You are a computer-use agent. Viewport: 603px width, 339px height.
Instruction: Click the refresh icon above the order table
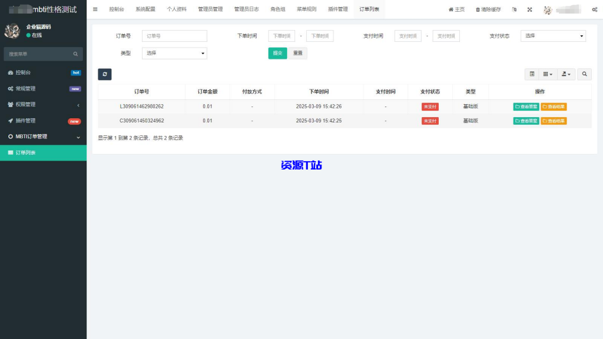coord(104,74)
